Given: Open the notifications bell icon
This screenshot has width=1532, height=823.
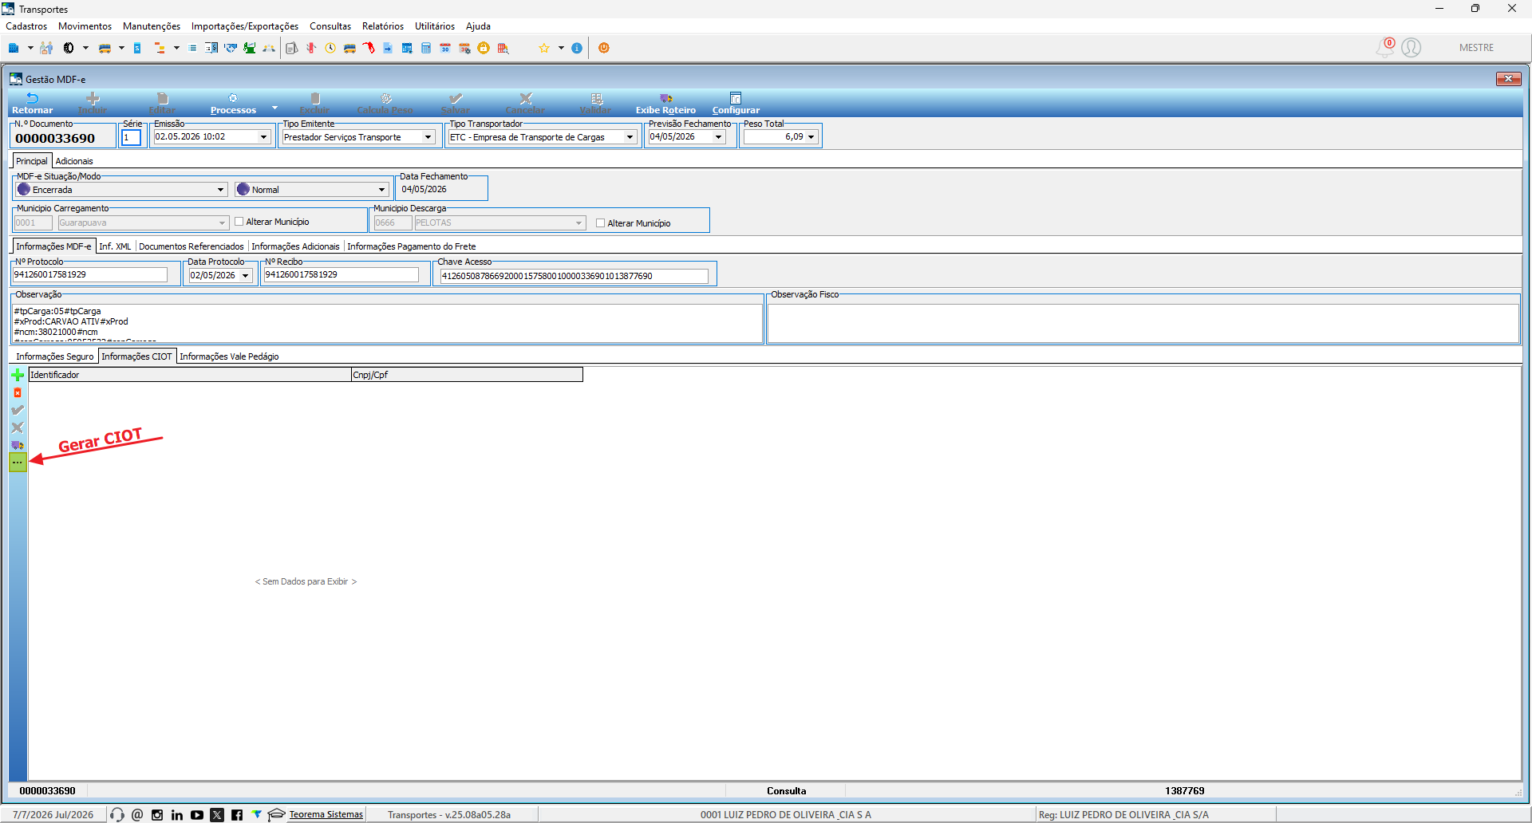Looking at the screenshot, I should point(1385,48).
